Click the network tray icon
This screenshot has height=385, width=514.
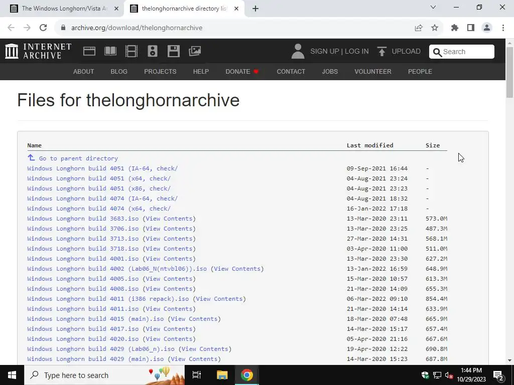(437, 375)
